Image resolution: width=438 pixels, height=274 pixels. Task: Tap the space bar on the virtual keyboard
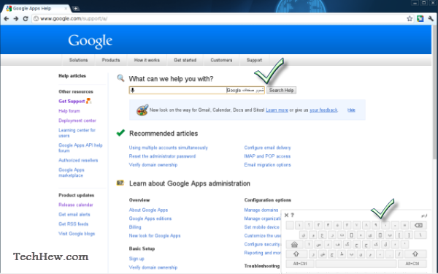[x=356, y=263]
